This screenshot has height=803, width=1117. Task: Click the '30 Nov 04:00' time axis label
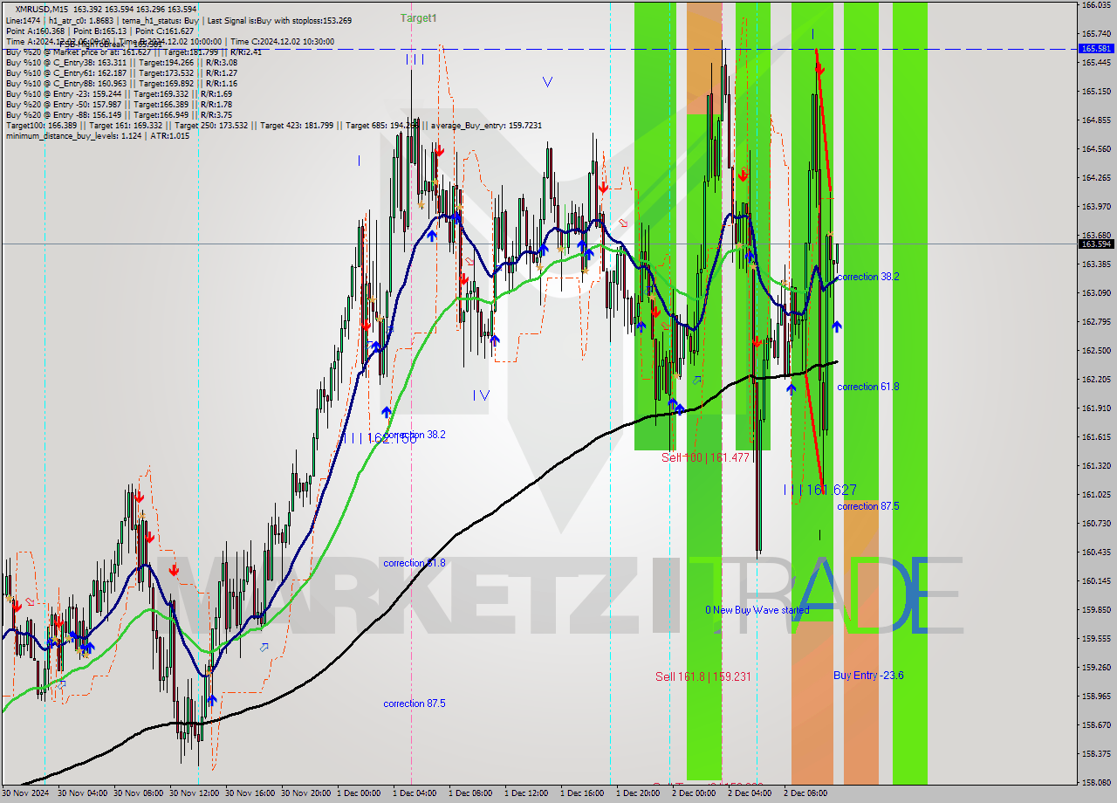click(82, 793)
